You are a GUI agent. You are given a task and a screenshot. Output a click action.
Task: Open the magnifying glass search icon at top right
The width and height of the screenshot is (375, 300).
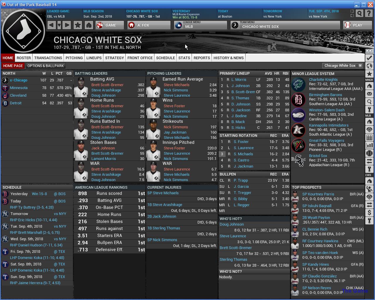point(359,13)
